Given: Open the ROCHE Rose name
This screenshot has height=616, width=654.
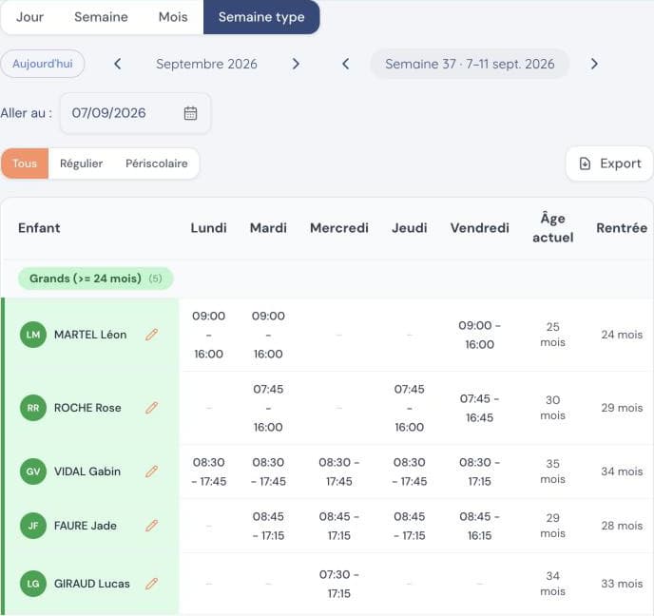Looking at the screenshot, I should point(87,408).
